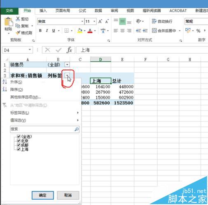Viewport: 208px width, 205px height.
Task: Click the Cut scissors icon
Action: tap(18, 19)
